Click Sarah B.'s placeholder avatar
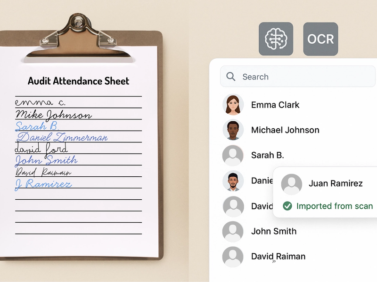The image size is (377, 282). [232, 155]
